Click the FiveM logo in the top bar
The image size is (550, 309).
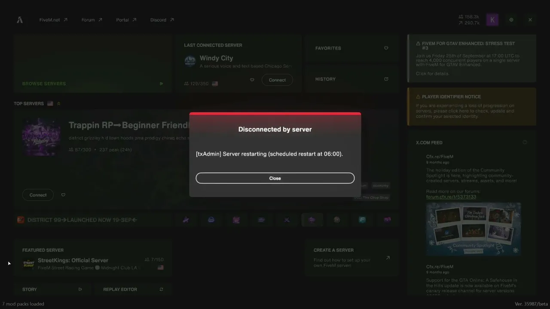[x=20, y=20]
